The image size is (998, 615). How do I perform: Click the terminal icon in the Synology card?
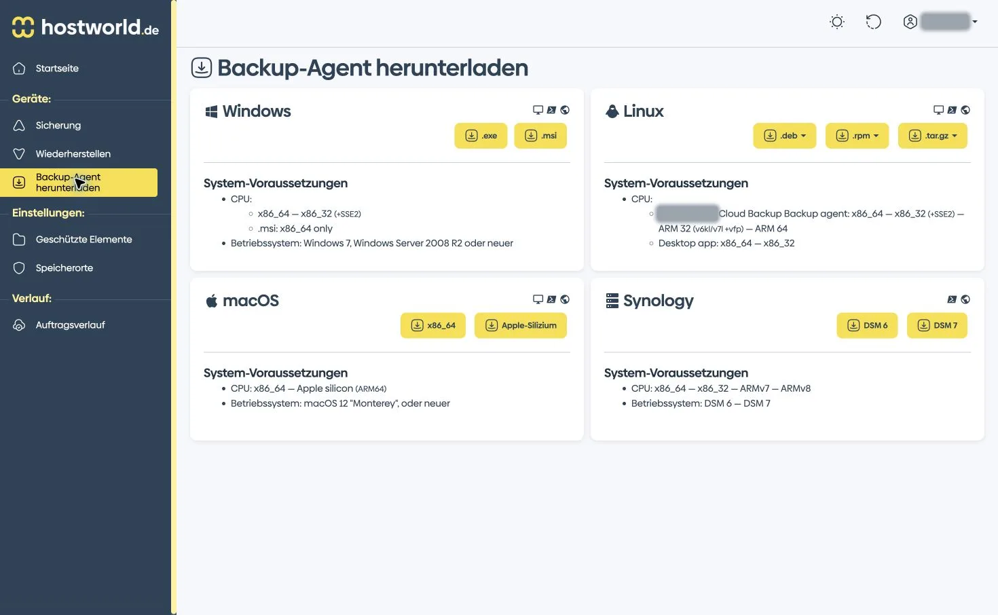pyautogui.click(x=952, y=299)
